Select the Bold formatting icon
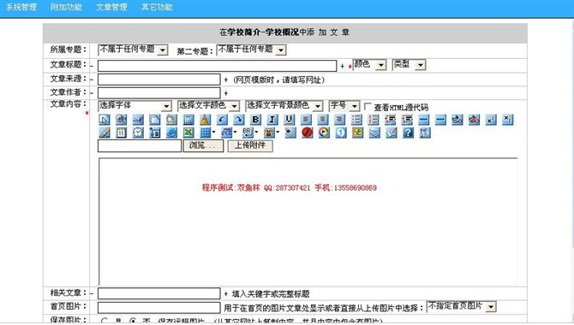This screenshot has height=325, width=574. point(255,120)
